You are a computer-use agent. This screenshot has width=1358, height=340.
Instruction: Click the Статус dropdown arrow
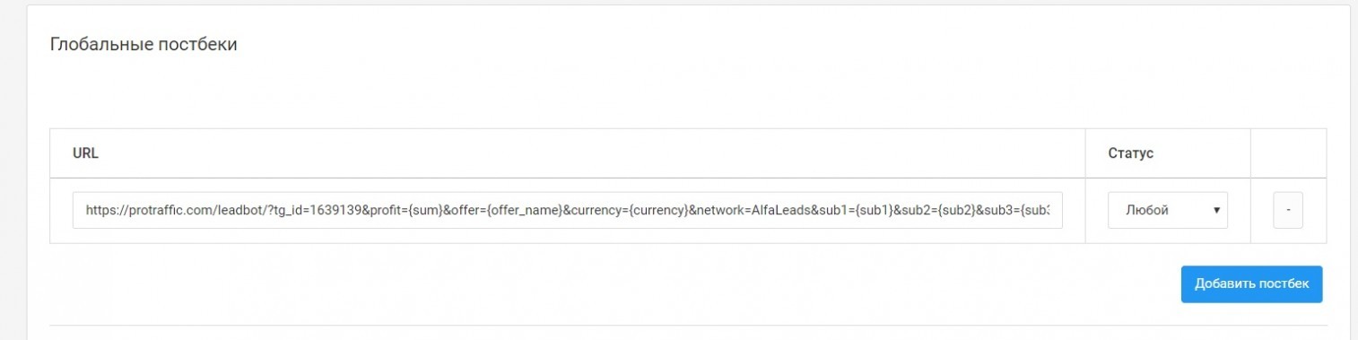(x=1216, y=211)
